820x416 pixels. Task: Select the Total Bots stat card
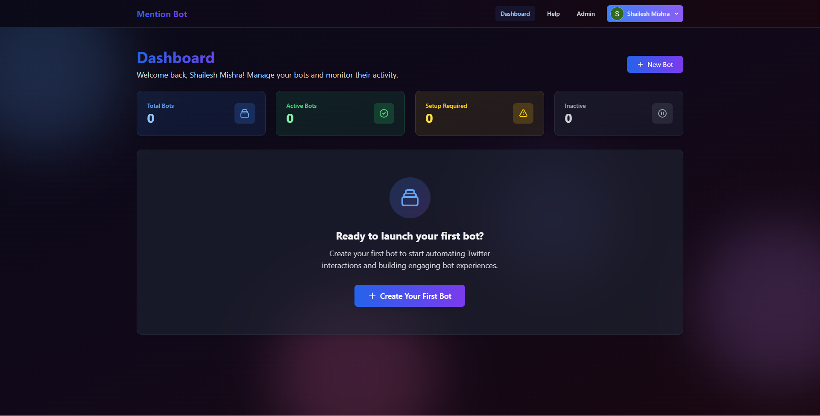pos(201,113)
